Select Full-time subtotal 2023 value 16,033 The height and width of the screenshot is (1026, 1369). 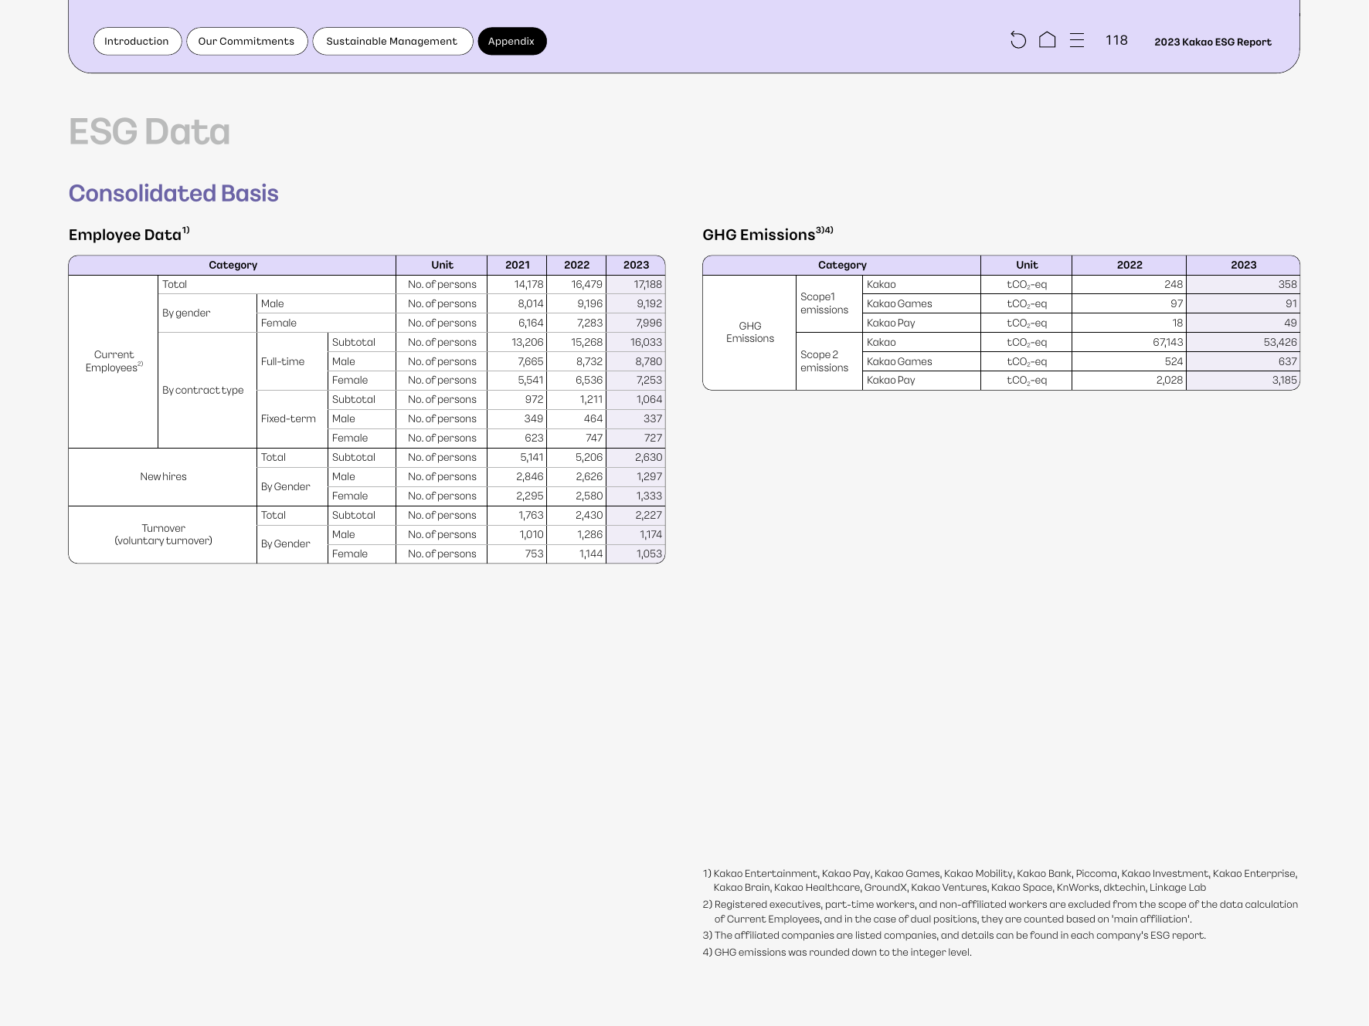coord(646,342)
